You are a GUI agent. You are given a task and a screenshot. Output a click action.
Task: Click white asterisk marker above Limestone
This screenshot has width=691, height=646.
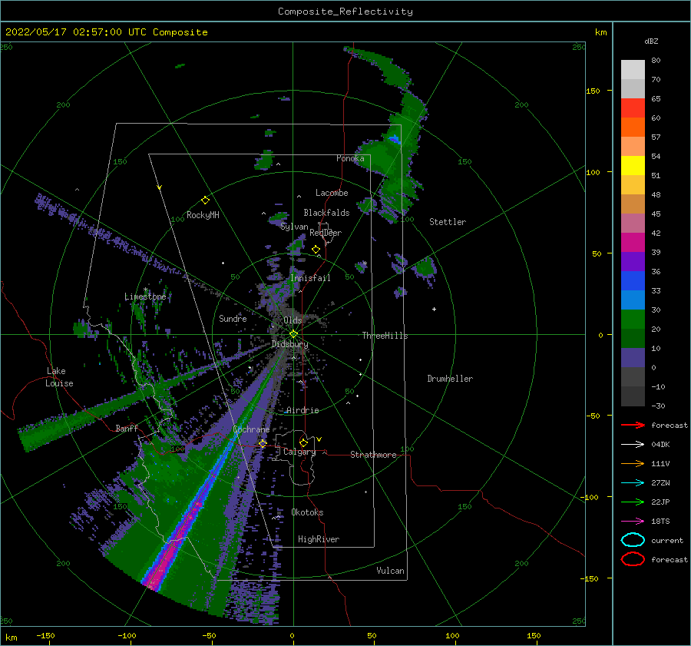click(x=145, y=290)
